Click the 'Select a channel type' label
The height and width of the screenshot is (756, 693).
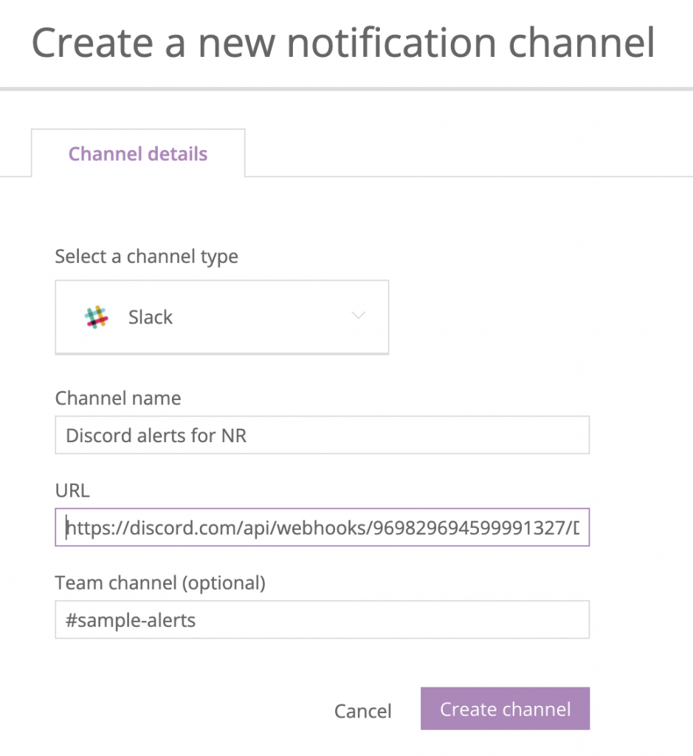(147, 256)
